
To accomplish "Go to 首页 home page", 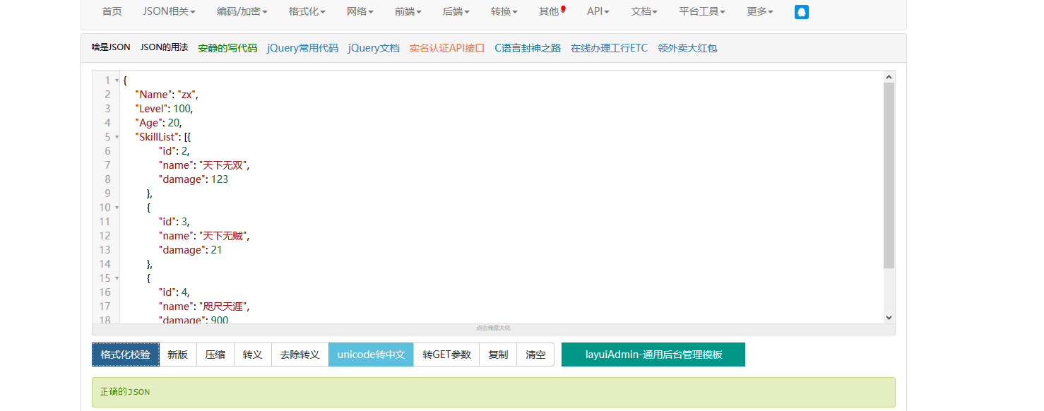I will point(112,11).
